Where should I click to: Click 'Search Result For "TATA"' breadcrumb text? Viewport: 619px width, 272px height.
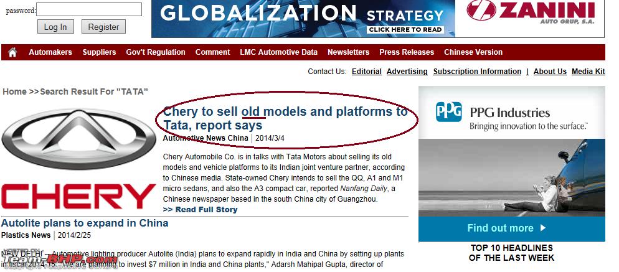click(x=94, y=91)
